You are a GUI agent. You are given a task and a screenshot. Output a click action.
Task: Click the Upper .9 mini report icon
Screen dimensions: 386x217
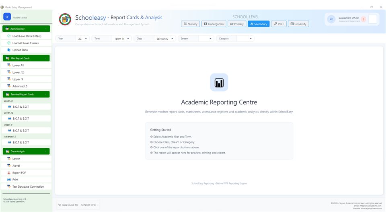9,79
